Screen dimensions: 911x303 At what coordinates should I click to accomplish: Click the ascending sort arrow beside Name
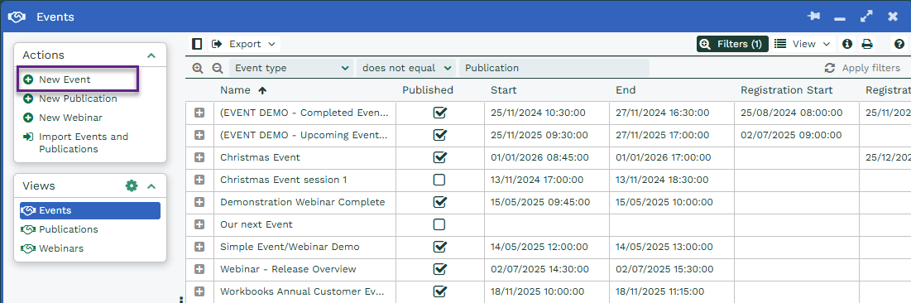point(262,90)
